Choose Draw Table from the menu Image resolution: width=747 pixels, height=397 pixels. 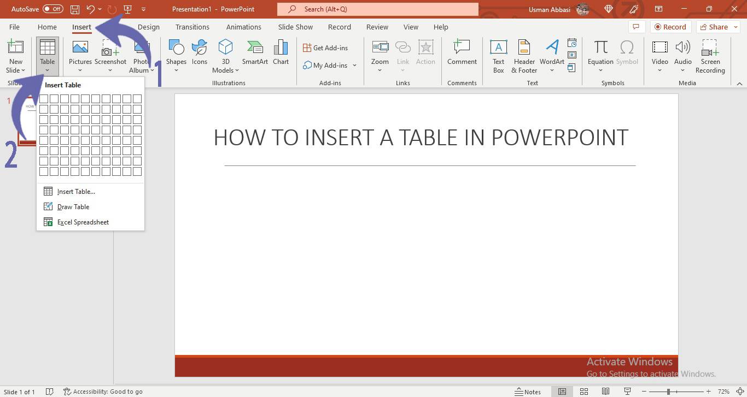tap(90, 207)
